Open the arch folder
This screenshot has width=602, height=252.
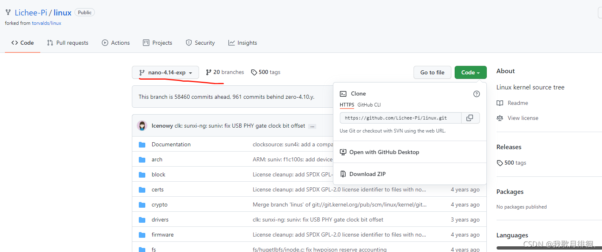coord(157,159)
